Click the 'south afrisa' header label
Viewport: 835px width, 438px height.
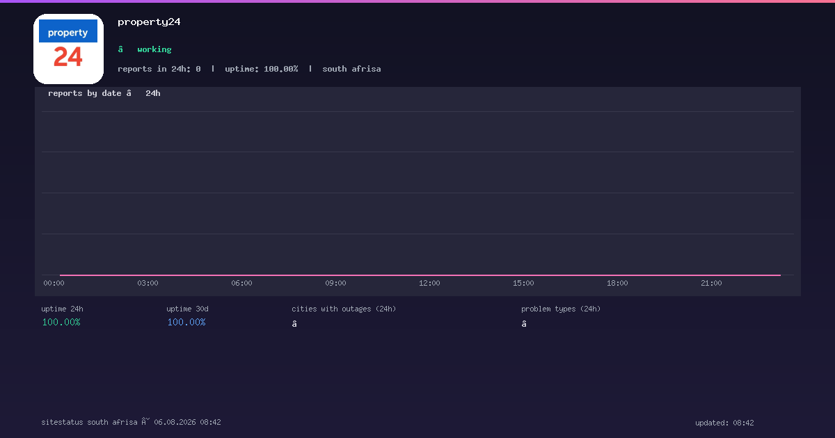351,69
